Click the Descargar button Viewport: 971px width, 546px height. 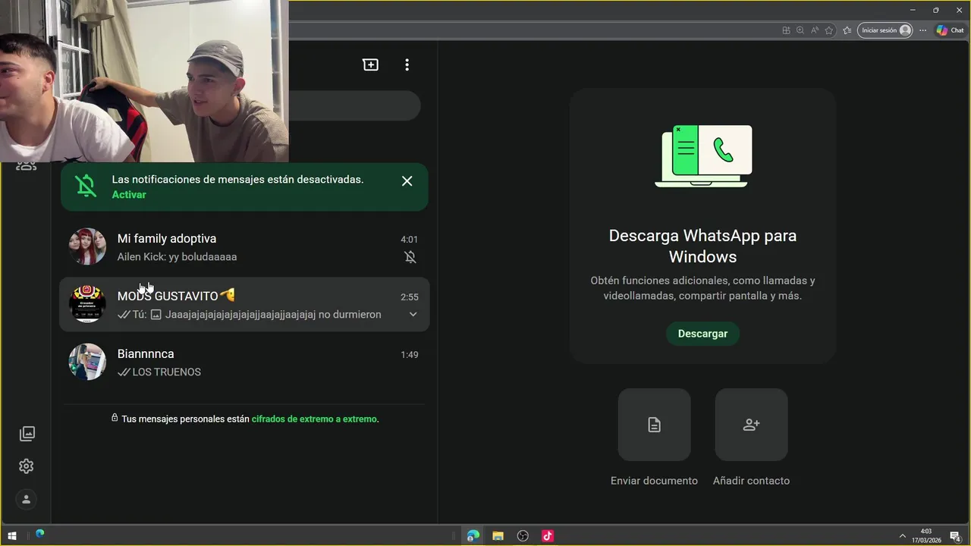(x=702, y=334)
